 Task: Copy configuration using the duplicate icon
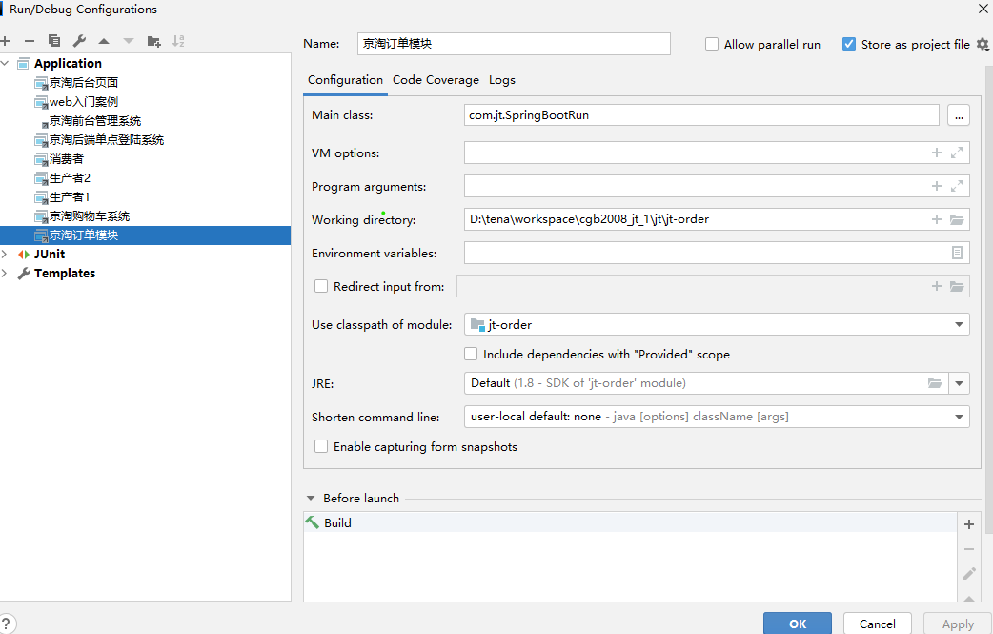[x=53, y=41]
